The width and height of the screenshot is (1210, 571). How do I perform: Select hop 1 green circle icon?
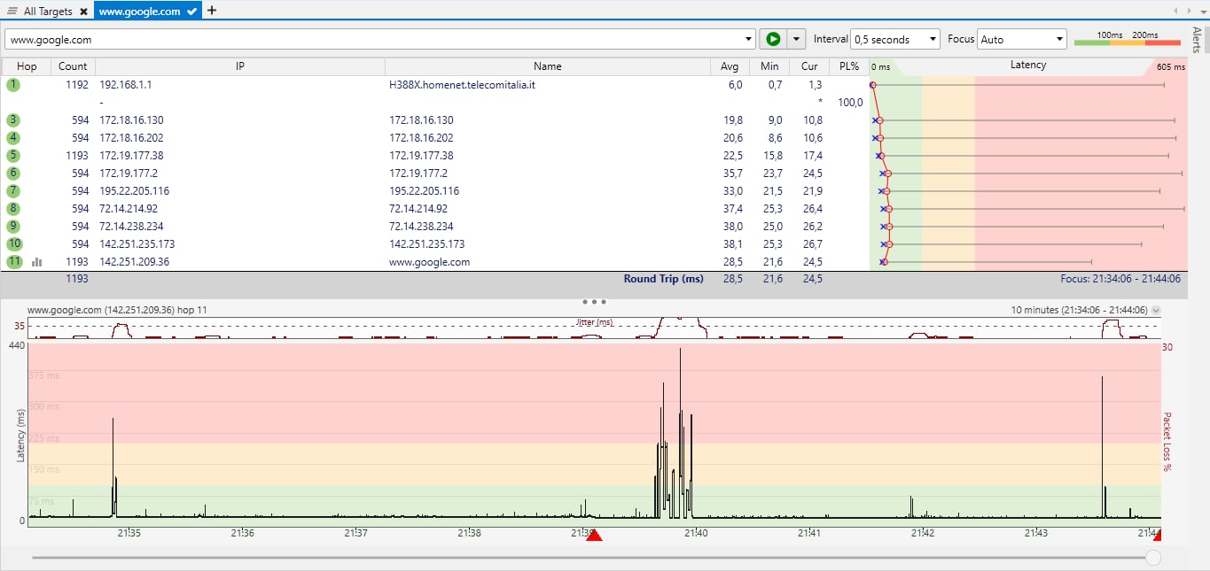click(13, 85)
